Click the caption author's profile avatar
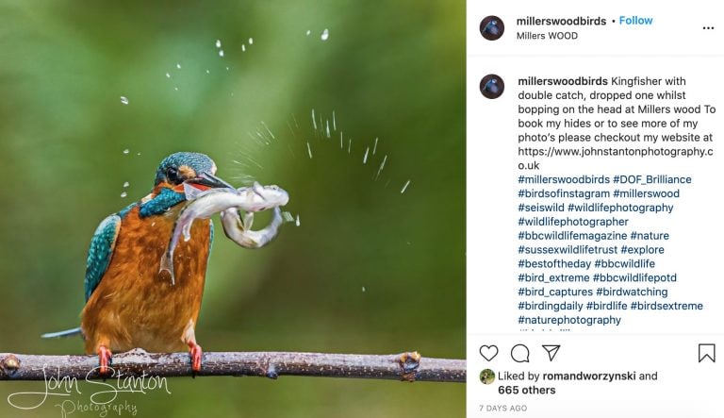 tap(492, 87)
